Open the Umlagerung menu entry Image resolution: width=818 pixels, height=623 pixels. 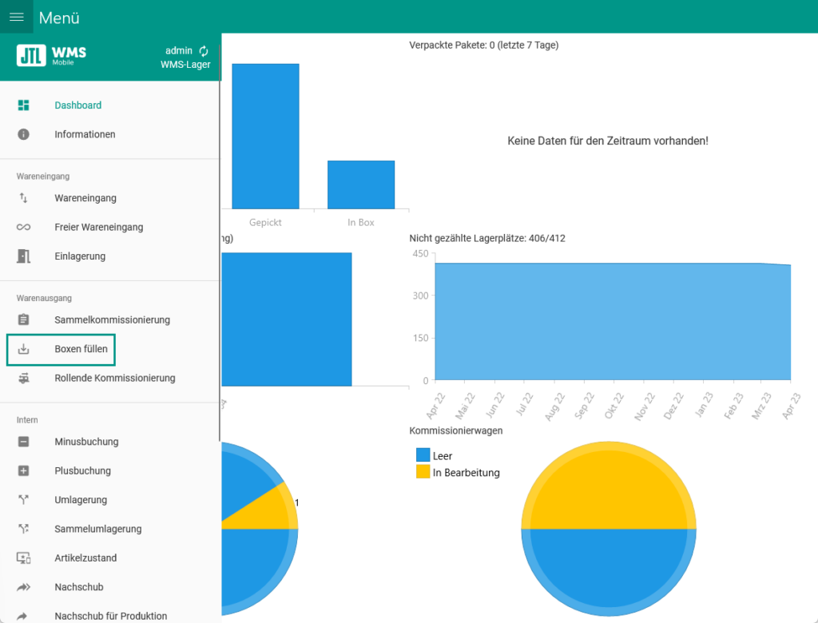[x=85, y=499]
